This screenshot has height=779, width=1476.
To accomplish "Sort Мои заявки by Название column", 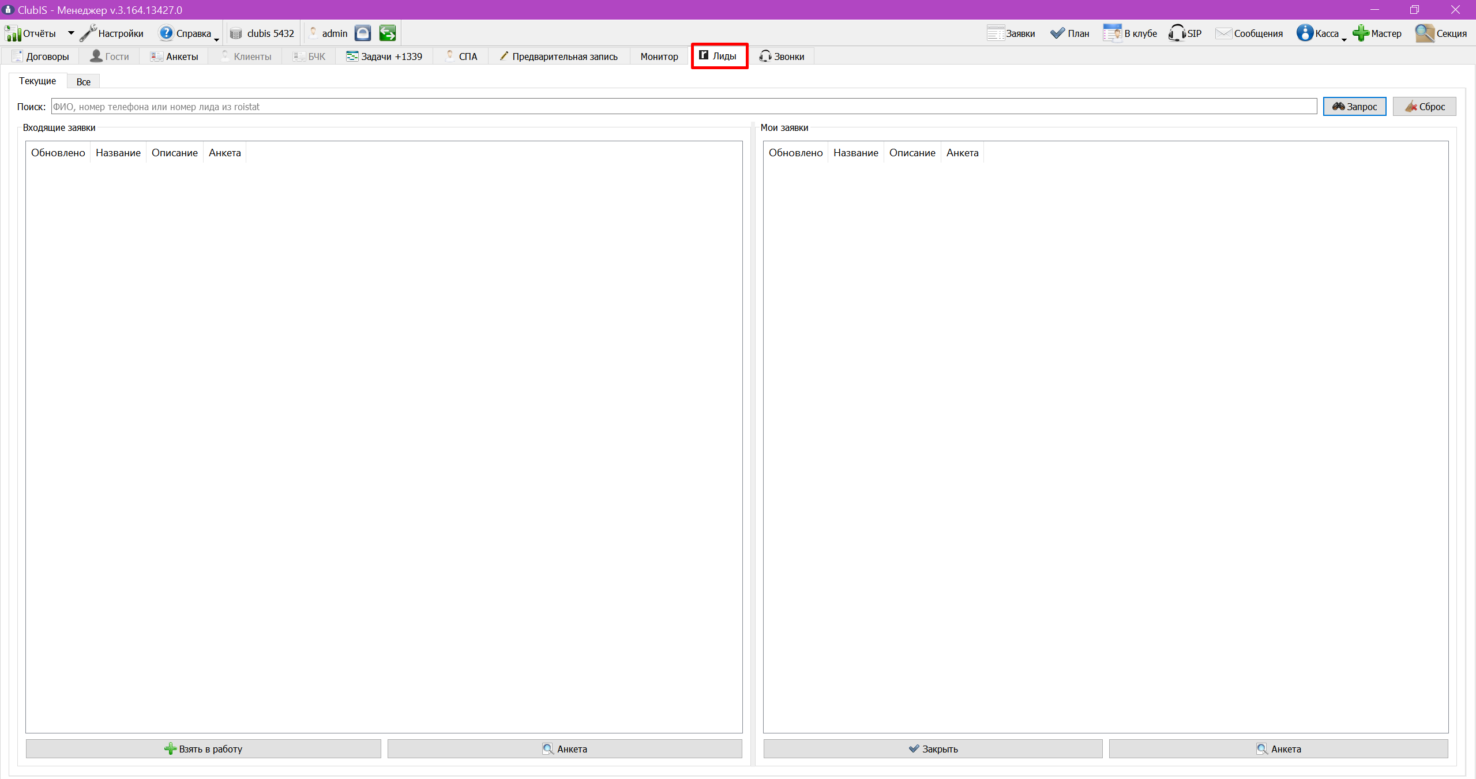I will (x=856, y=153).
